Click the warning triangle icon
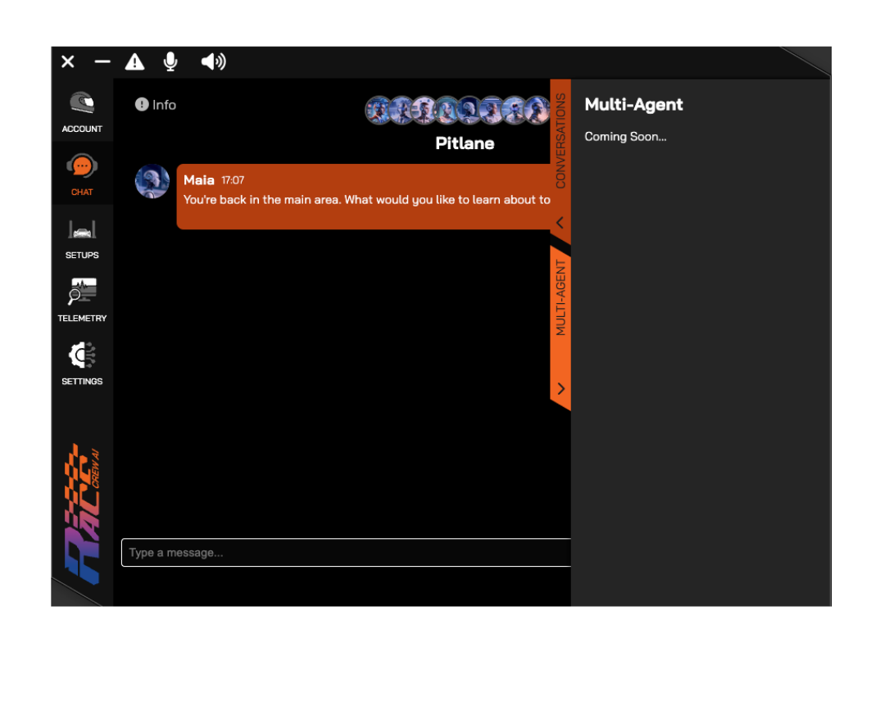 pos(134,62)
